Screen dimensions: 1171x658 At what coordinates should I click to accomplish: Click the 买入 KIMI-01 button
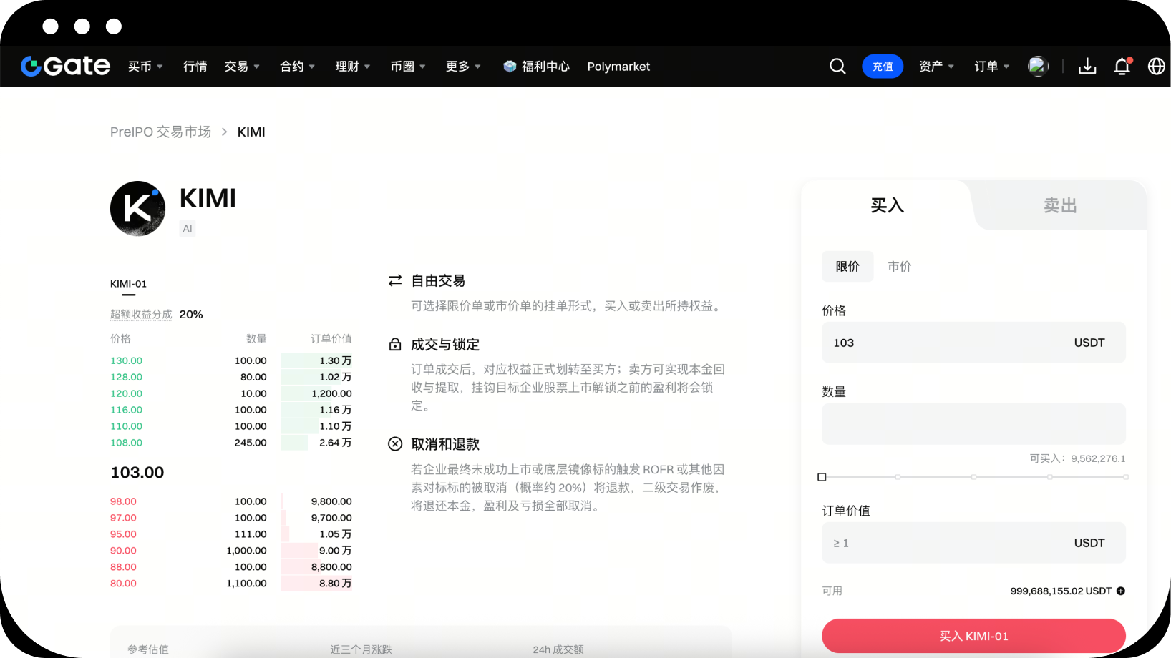coord(973,636)
